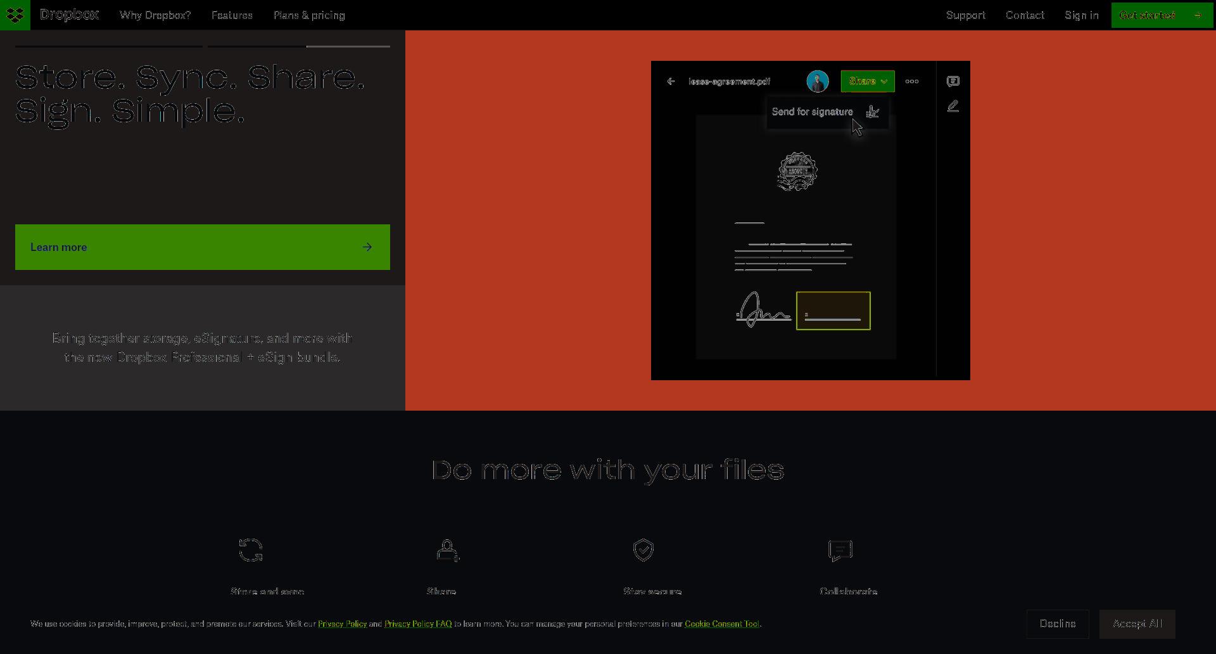
Task: Open the Cookie Consent Tool link
Action: tap(722, 624)
